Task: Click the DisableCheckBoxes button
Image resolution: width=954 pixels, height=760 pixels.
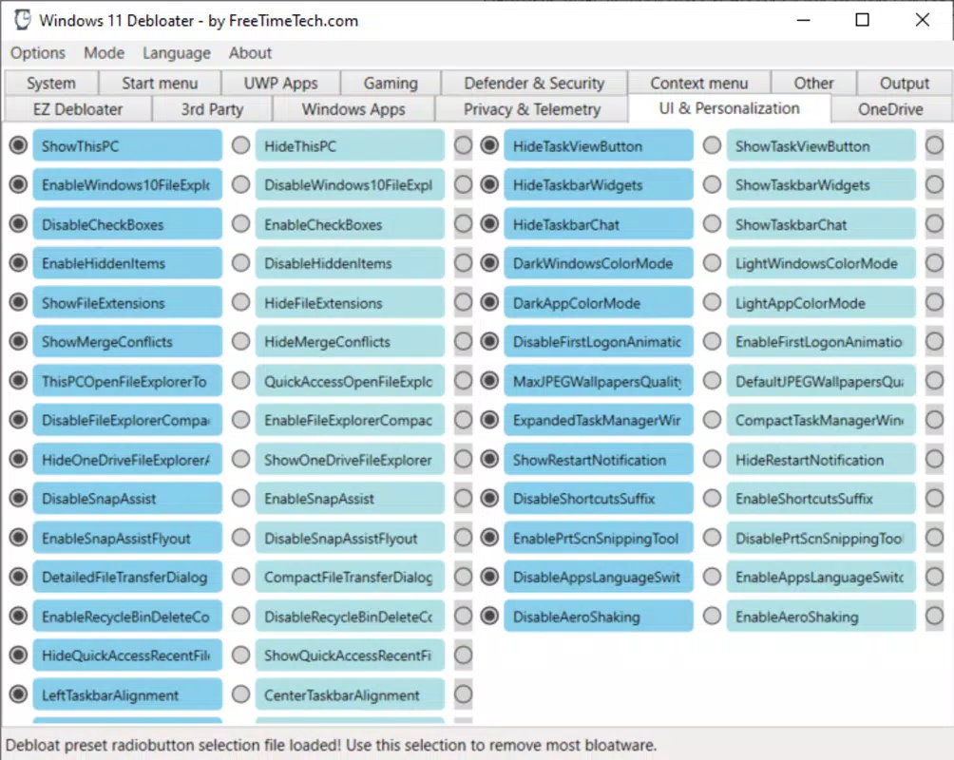Action: (x=127, y=224)
